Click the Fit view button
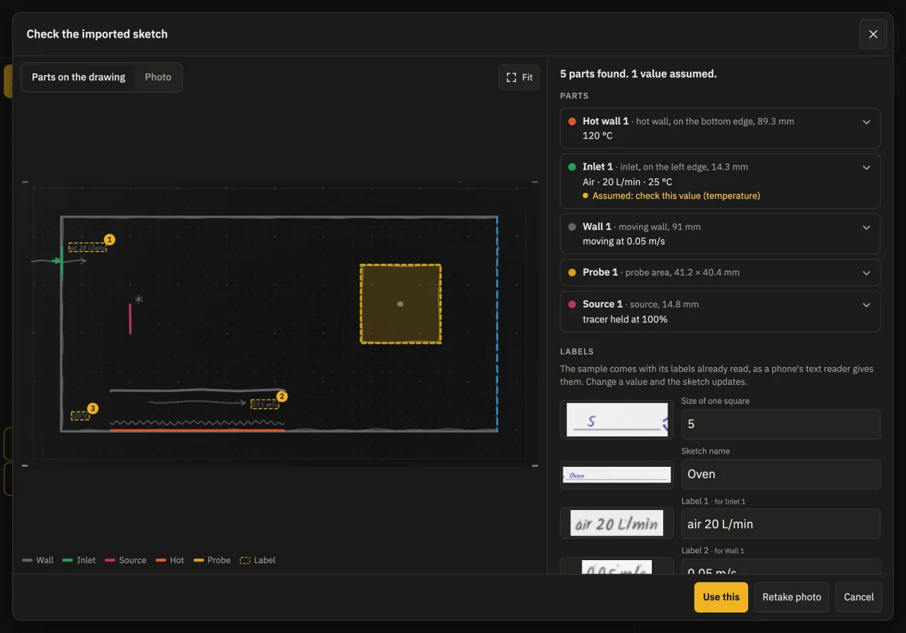Screen dimensions: 906x633 tap(520, 78)
